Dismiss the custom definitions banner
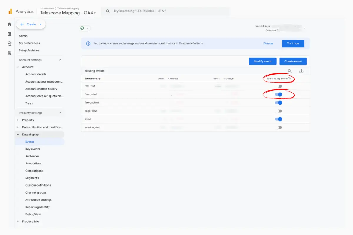The image size is (353, 235). 268,43
